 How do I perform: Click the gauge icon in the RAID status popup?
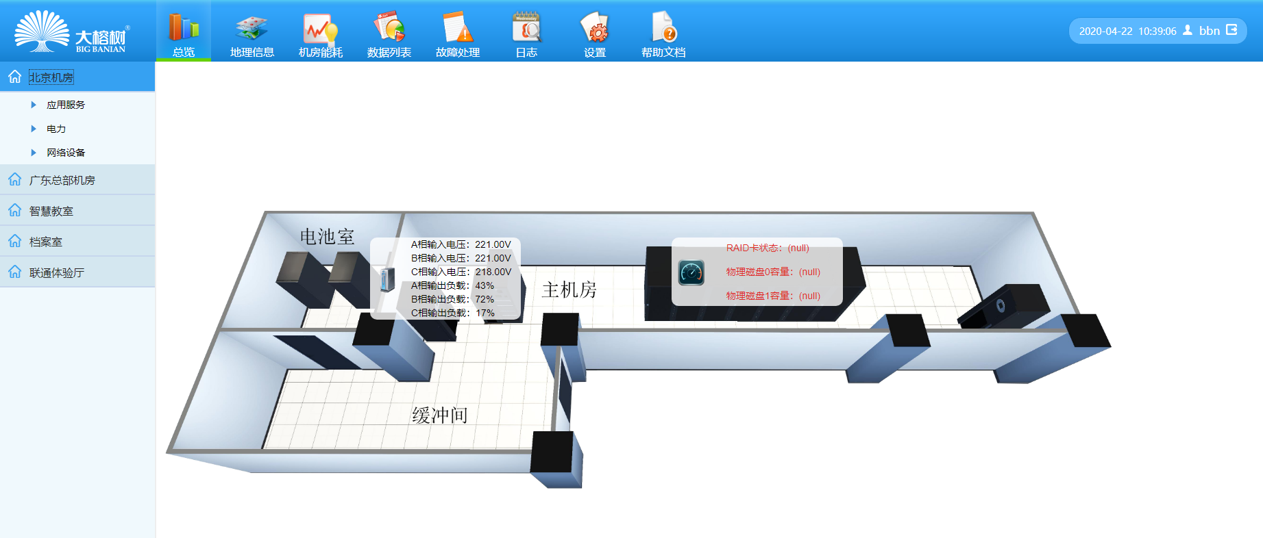click(x=691, y=272)
